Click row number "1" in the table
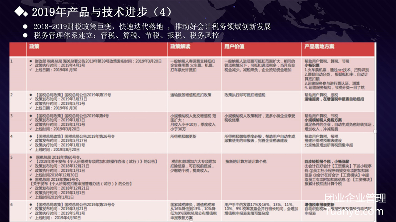 coord(11,61)
